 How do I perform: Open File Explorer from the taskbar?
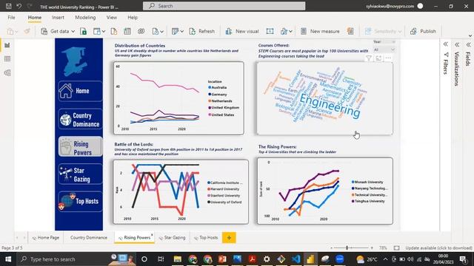(178, 259)
